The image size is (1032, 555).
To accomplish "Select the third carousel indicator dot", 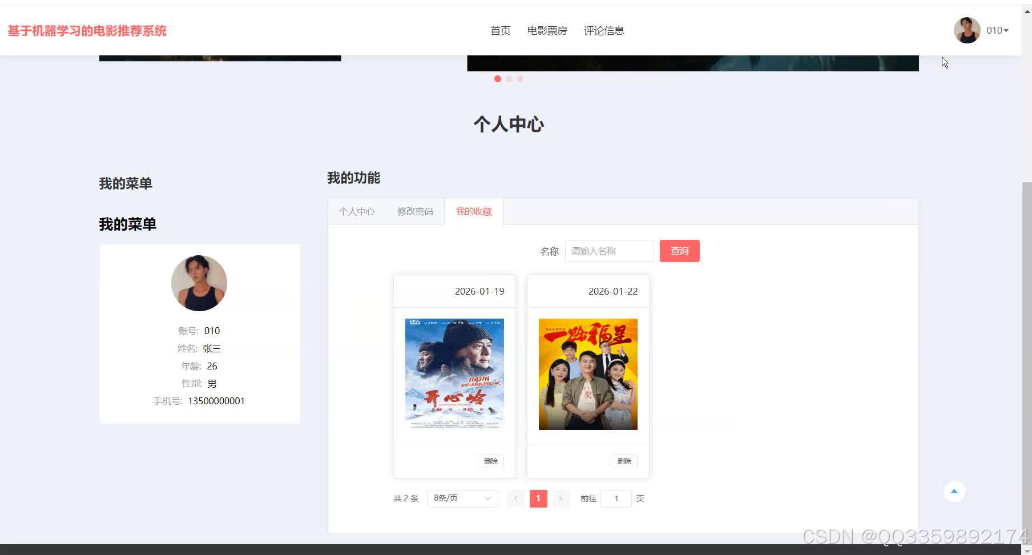I will pyautogui.click(x=519, y=79).
